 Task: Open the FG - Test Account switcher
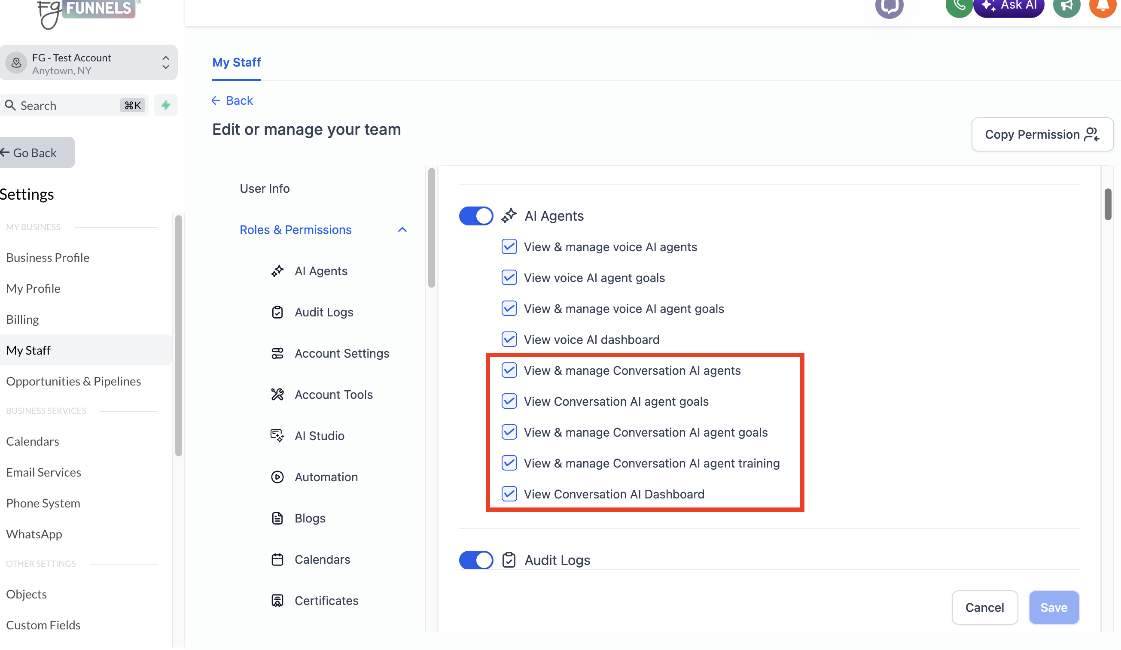(x=88, y=63)
